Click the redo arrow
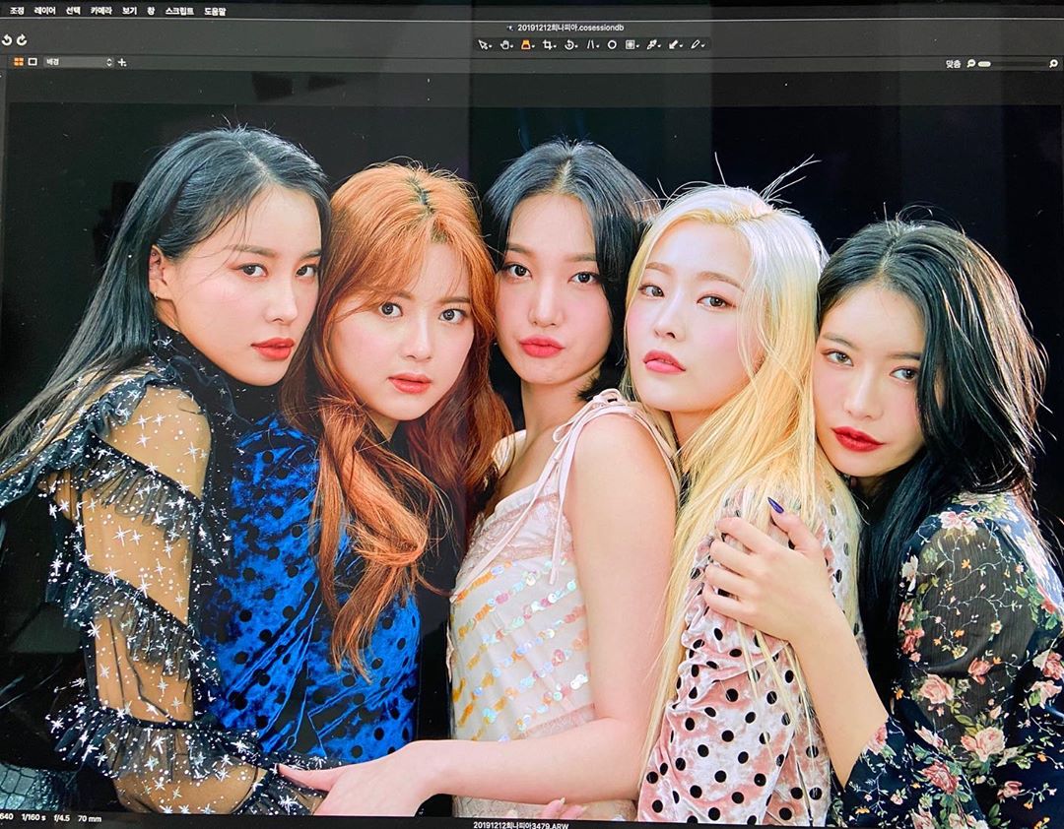 [22, 40]
